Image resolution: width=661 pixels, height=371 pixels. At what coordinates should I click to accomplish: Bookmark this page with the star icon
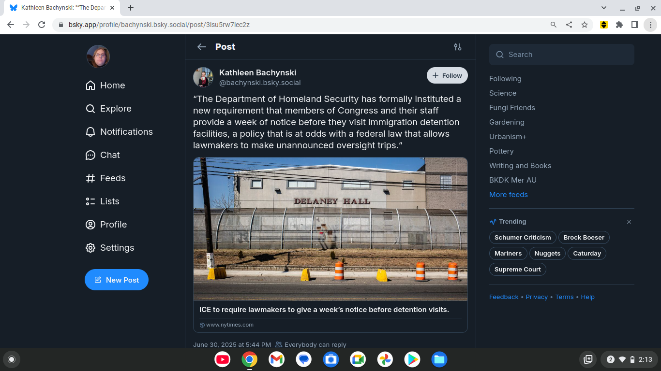585,25
